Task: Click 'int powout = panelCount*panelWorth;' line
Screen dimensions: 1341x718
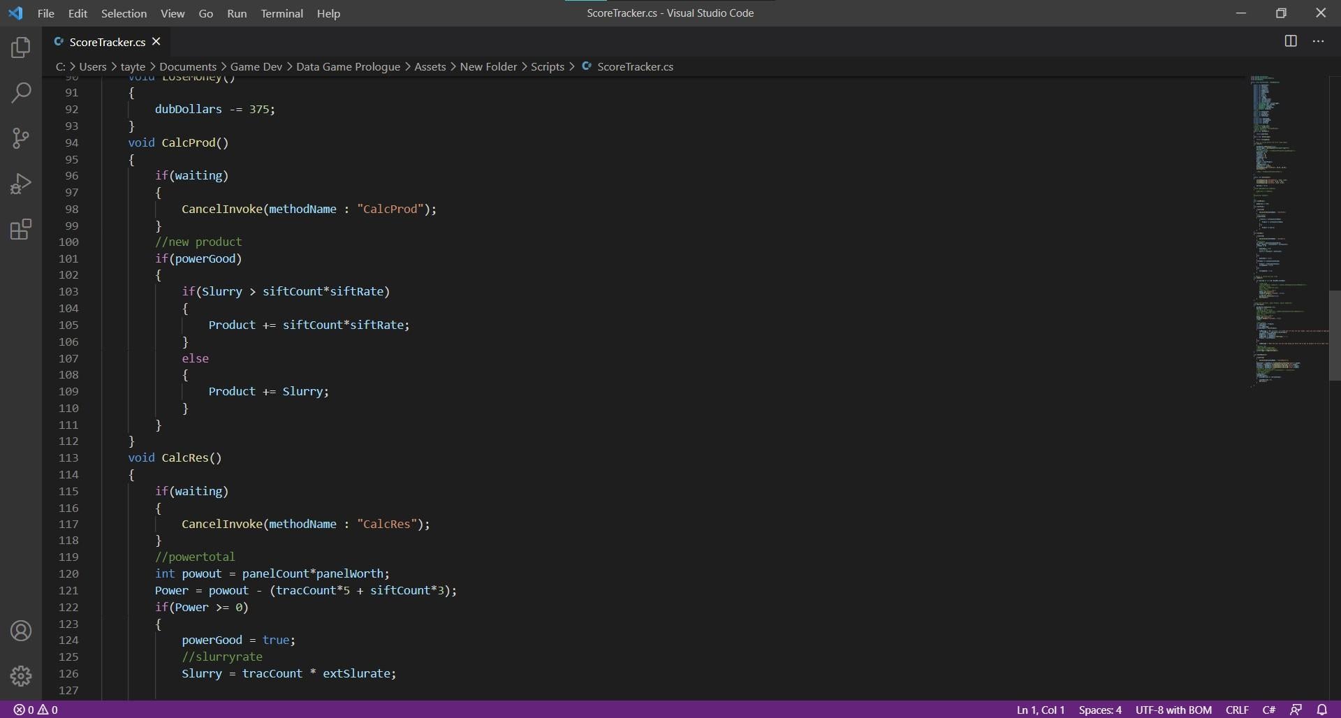Action: [x=272, y=573]
